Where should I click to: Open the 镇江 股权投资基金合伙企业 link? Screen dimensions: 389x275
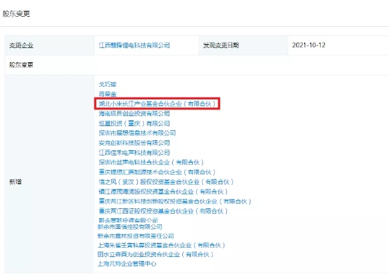click(163, 192)
